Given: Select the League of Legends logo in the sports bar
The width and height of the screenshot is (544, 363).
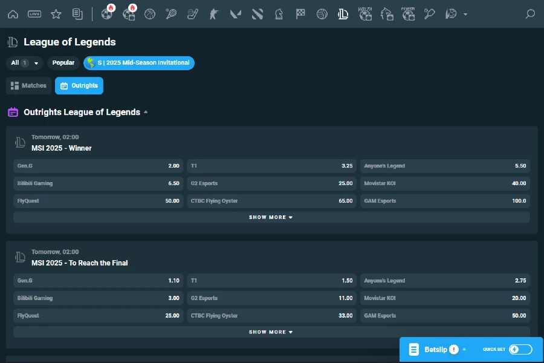Looking at the screenshot, I should coord(343,13).
